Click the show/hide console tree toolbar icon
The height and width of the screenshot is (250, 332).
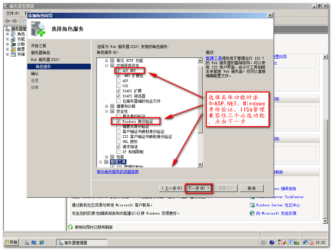(24, 21)
